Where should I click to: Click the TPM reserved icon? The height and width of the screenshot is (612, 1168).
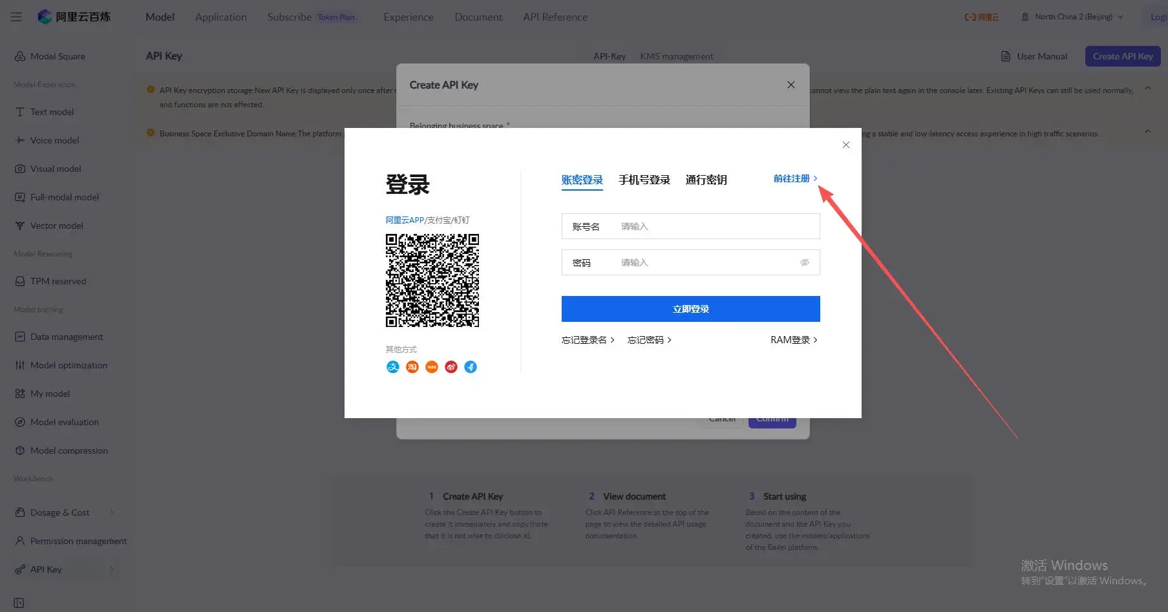click(x=20, y=281)
